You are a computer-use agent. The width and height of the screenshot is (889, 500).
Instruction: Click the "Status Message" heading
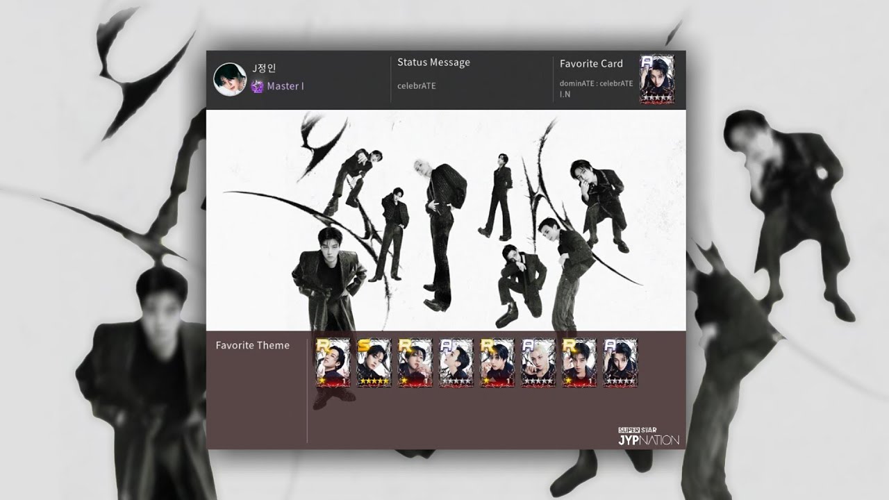(433, 62)
